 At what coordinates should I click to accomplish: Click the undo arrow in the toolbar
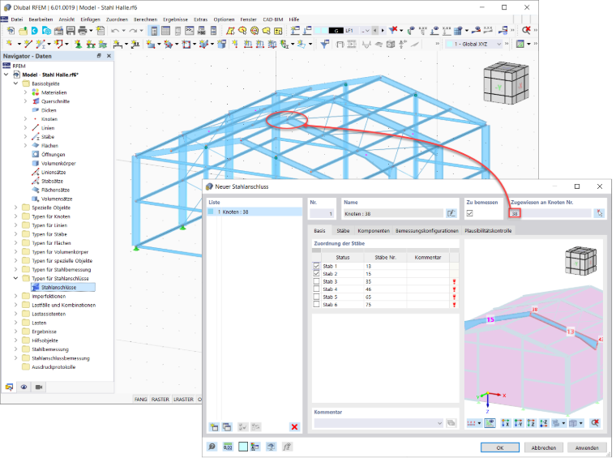[x=115, y=31]
